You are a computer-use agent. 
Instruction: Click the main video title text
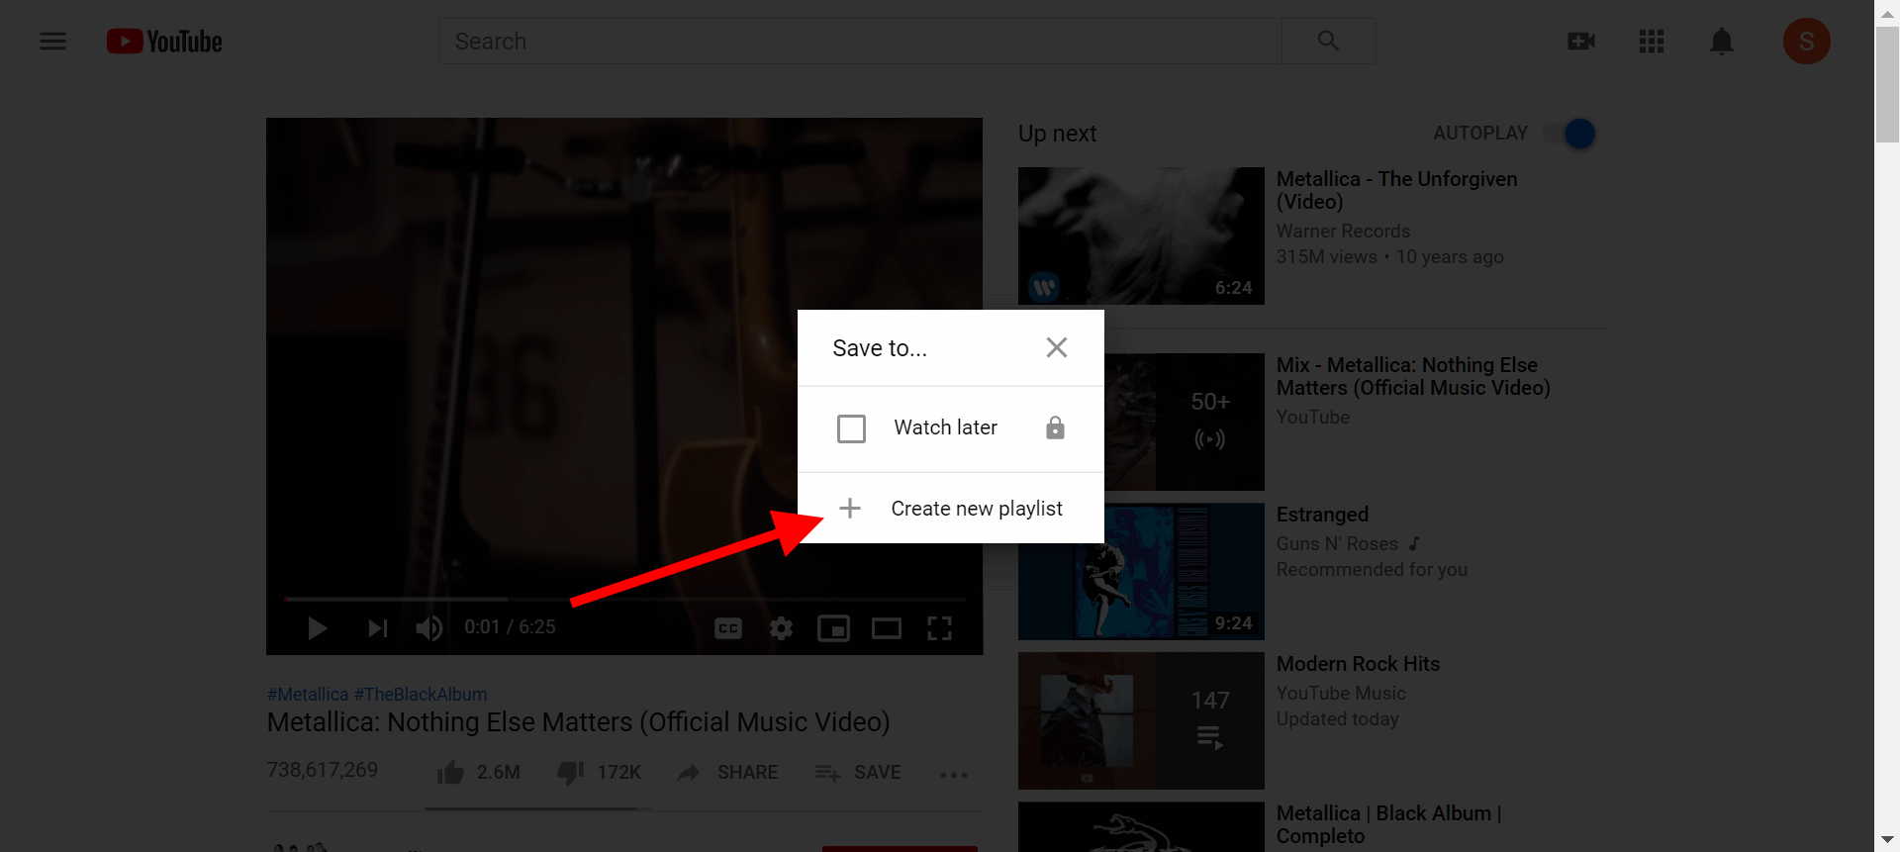579,722
